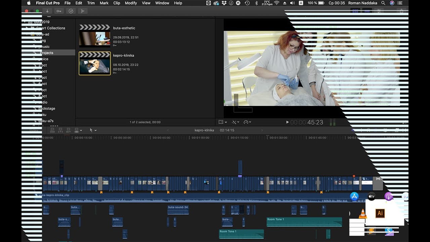Select the 8 oct keyword collection

pyautogui.click(x=42, y=96)
